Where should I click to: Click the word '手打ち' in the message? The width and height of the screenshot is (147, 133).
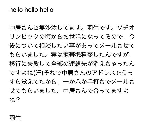pyautogui.click(x=96, y=82)
